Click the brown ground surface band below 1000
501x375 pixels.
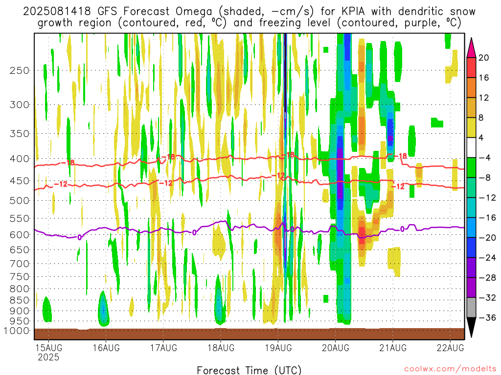pos(249,334)
